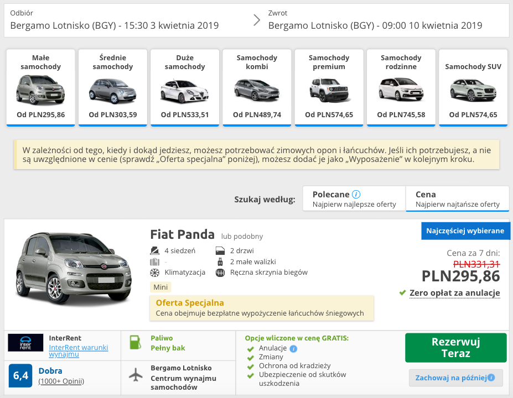The image size is (513, 398).
Task: Click the Dobra rating label
Action: coord(50,371)
